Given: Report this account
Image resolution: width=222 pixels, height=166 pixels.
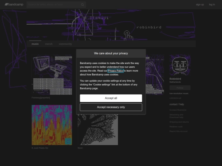Looking at the screenshot, I should tap(178, 131).
